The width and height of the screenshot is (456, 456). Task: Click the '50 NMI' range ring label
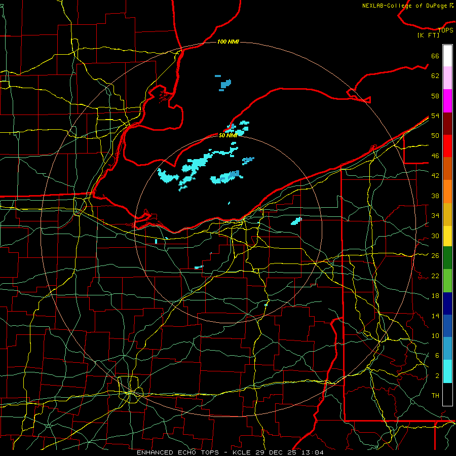(x=227, y=135)
